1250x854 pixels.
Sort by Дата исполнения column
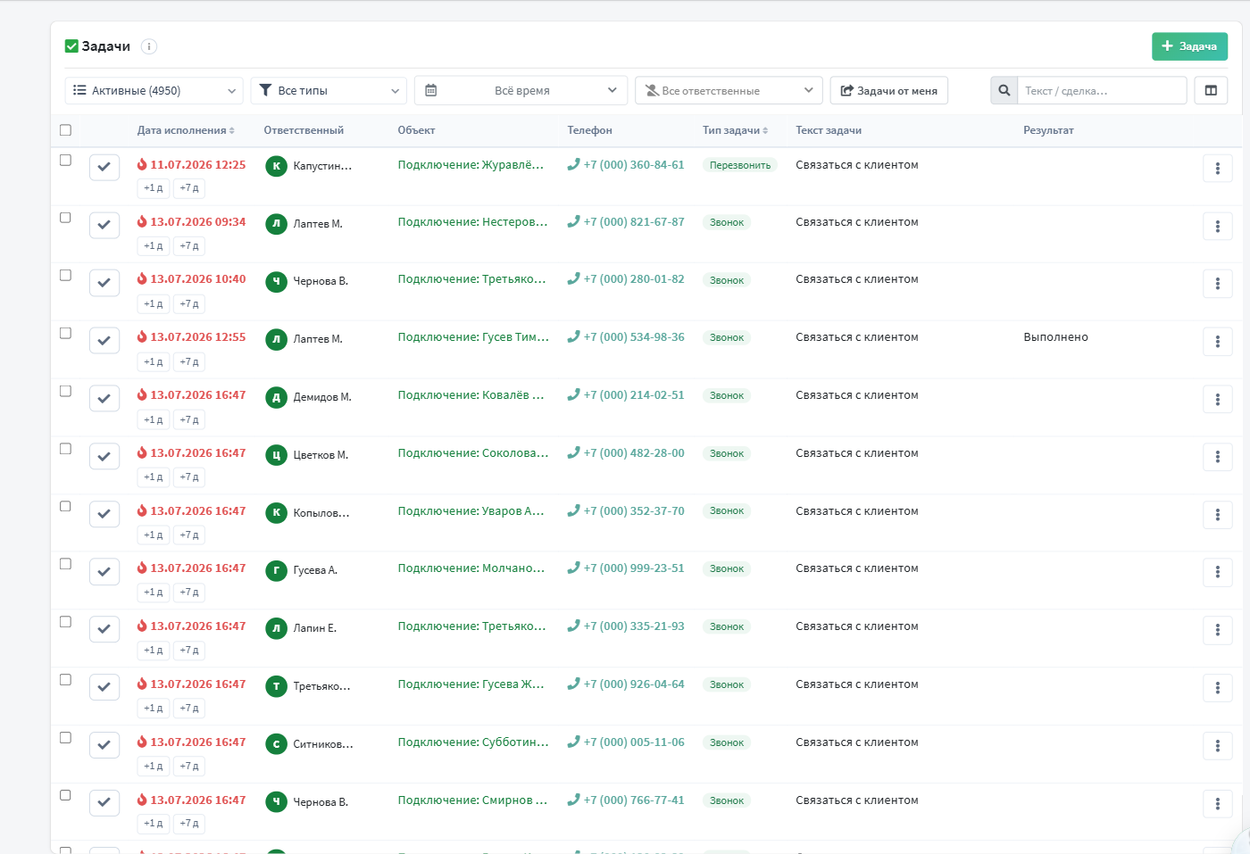pos(186,130)
